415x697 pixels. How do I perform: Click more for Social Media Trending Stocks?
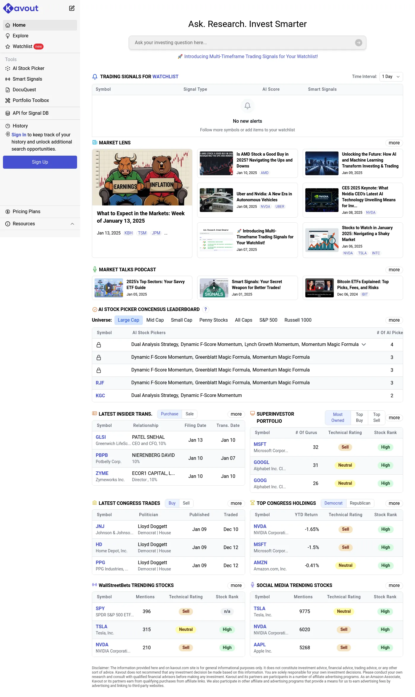[x=394, y=586]
